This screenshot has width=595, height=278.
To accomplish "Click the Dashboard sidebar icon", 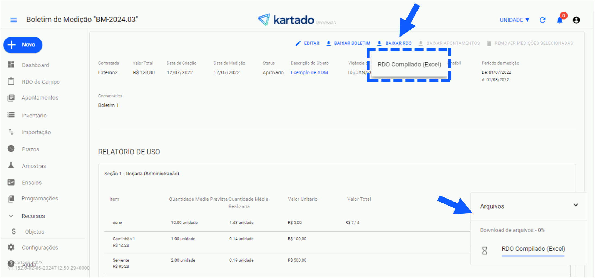I will 11,65.
